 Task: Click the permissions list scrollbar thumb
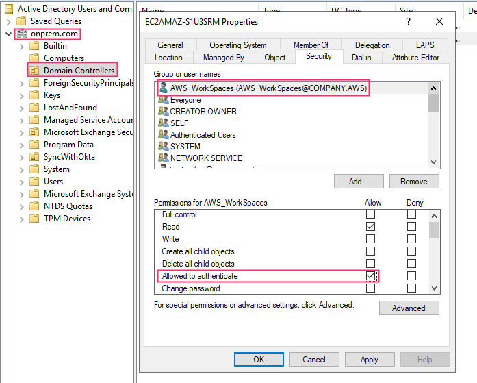[x=434, y=230]
